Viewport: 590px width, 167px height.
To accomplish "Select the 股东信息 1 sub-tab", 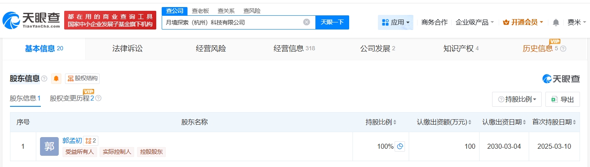I will pos(25,98).
